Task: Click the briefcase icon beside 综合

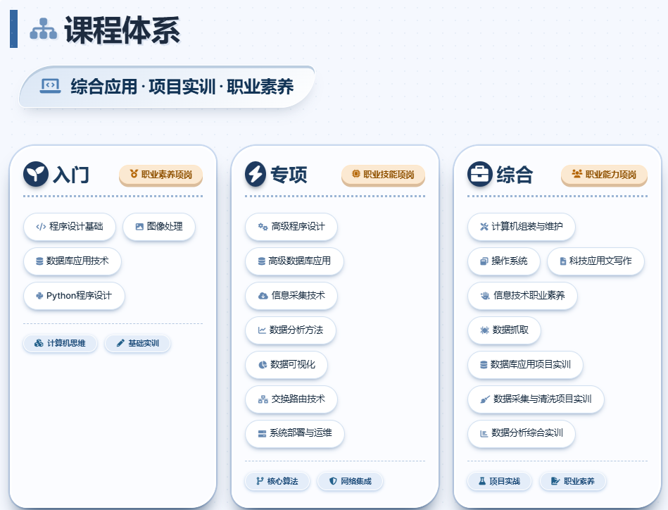Action: [x=479, y=174]
